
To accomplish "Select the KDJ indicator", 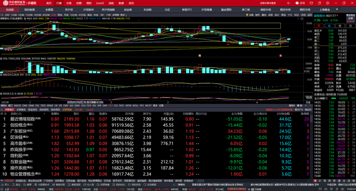I will click(110, 105).
